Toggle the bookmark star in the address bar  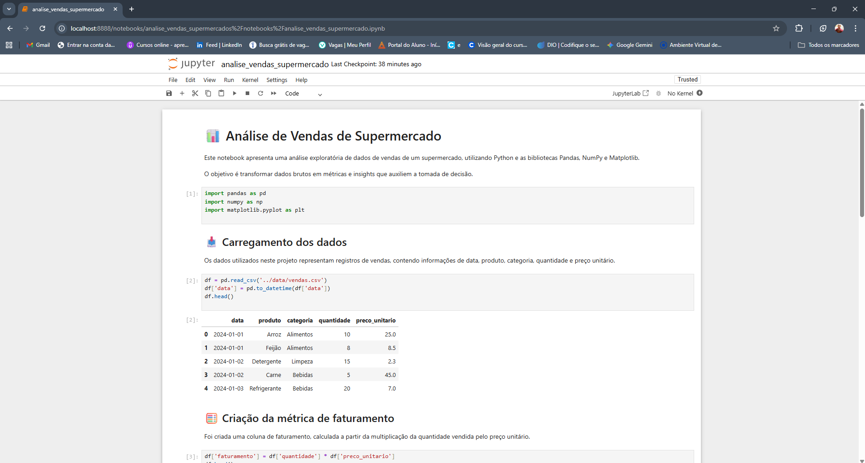tap(776, 28)
